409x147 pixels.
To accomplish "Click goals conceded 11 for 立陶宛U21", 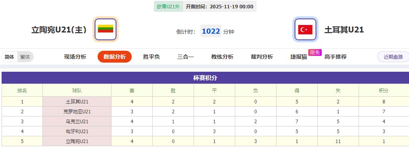I will pos(338,141).
